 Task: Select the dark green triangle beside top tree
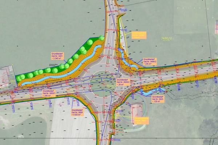point(94,39)
